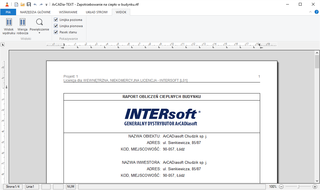Click the page number 1 in header
This screenshot has height=190, width=320.
259,77
